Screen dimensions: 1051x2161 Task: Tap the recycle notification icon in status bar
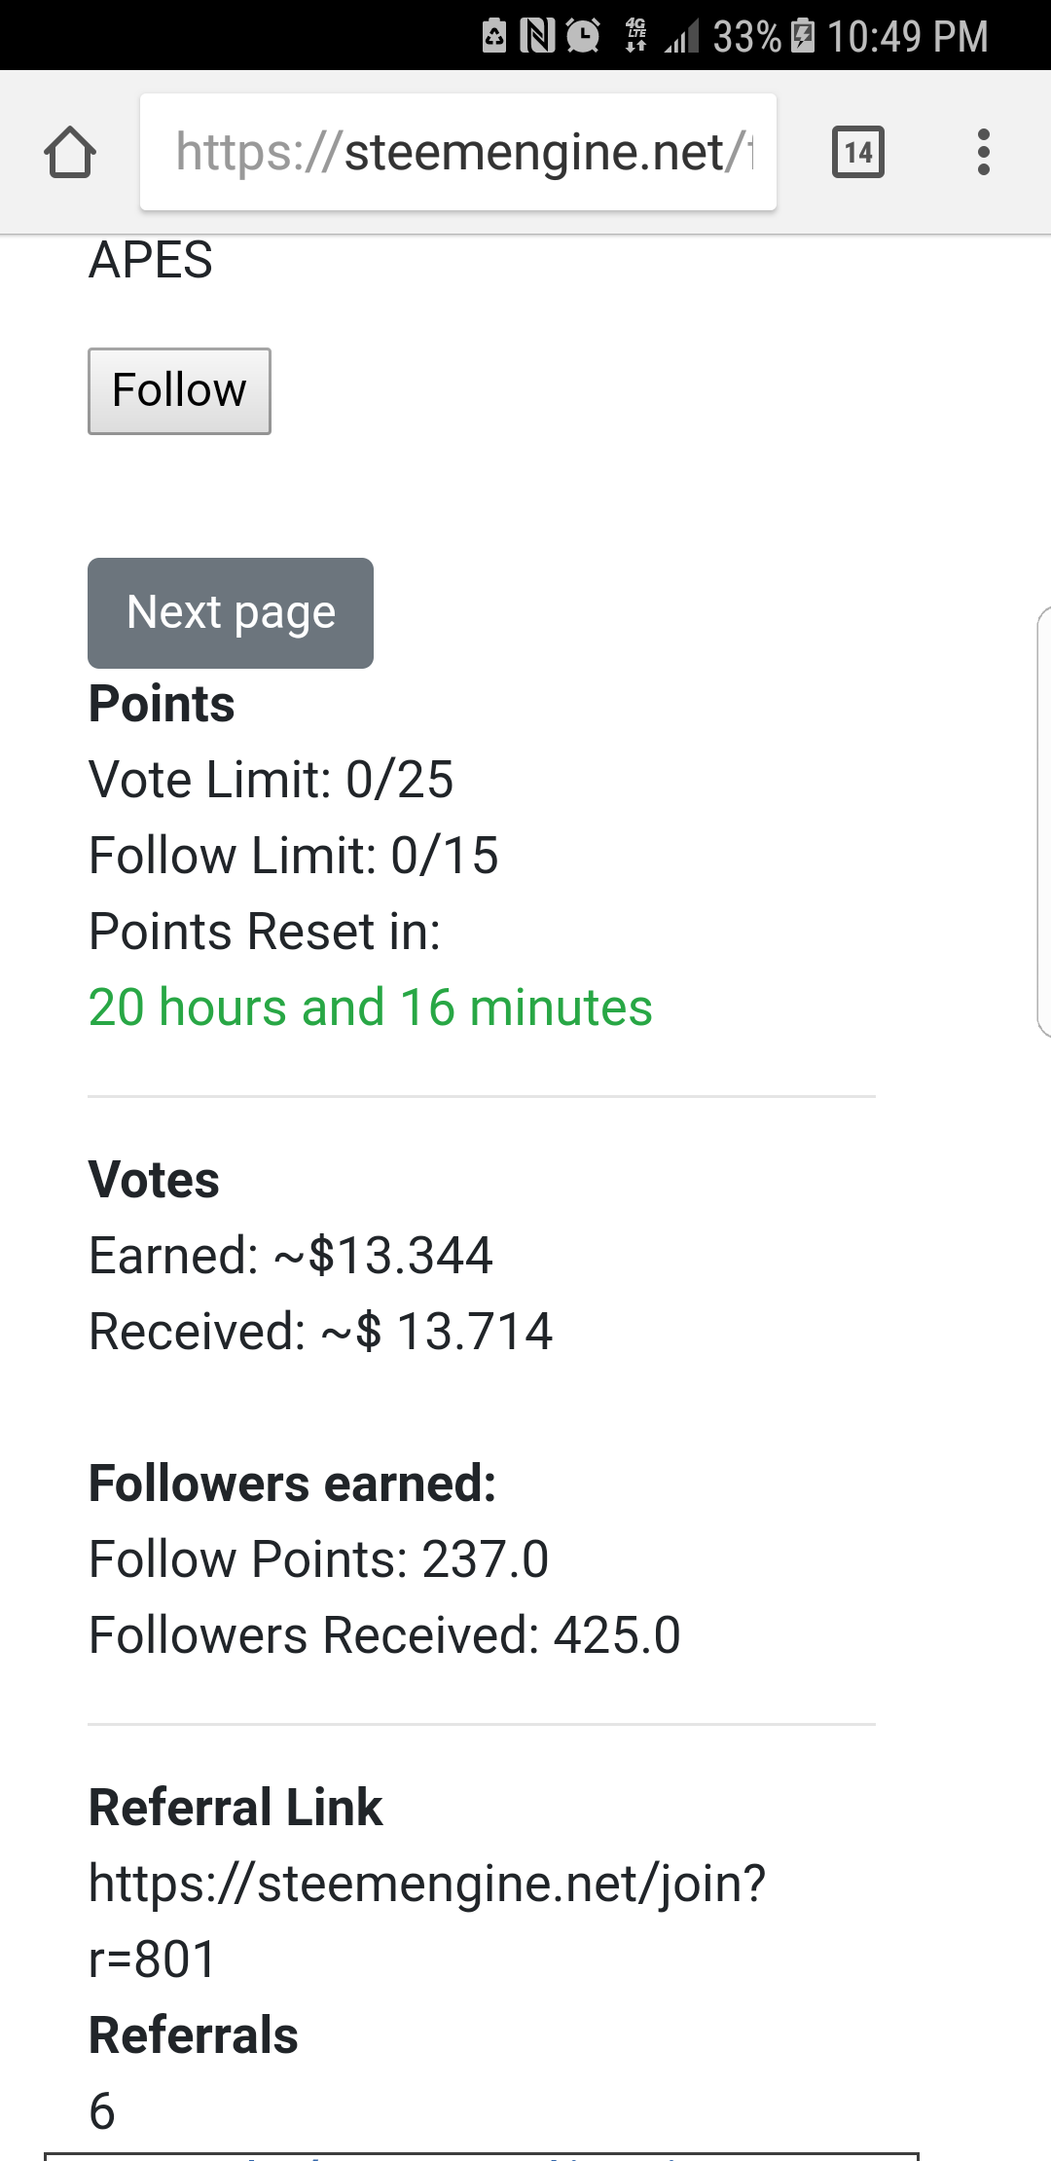pyautogui.click(x=494, y=36)
